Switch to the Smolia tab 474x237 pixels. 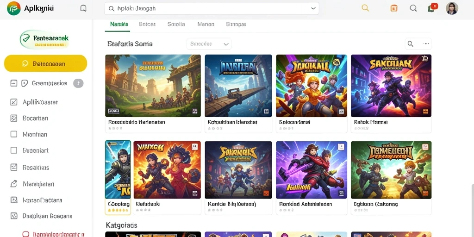click(x=176, y=24)
